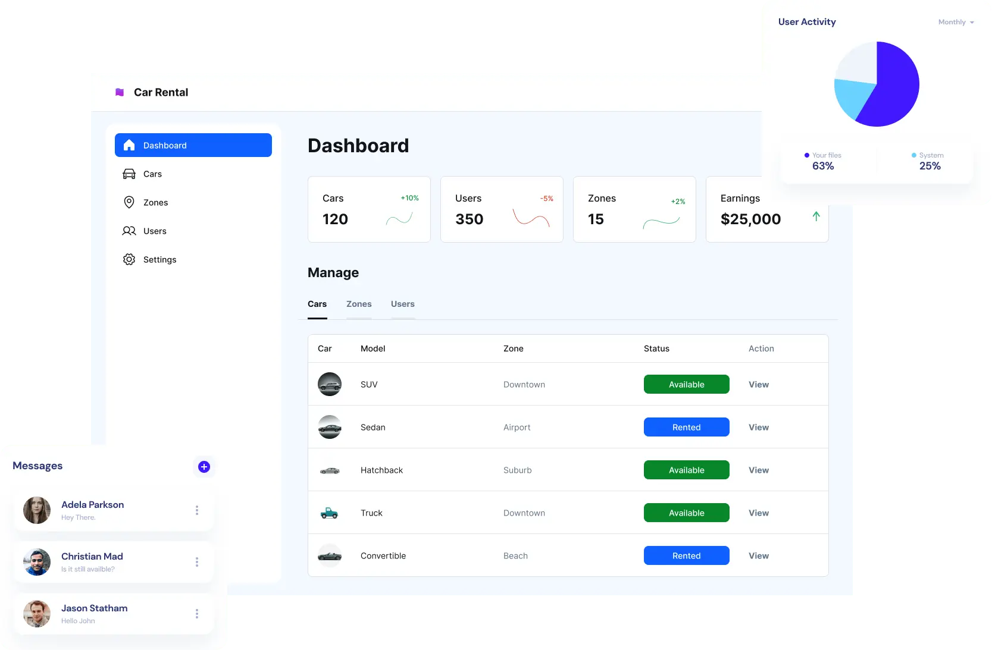Click the pale gray pie chart segment

click(x=859, y=64)
